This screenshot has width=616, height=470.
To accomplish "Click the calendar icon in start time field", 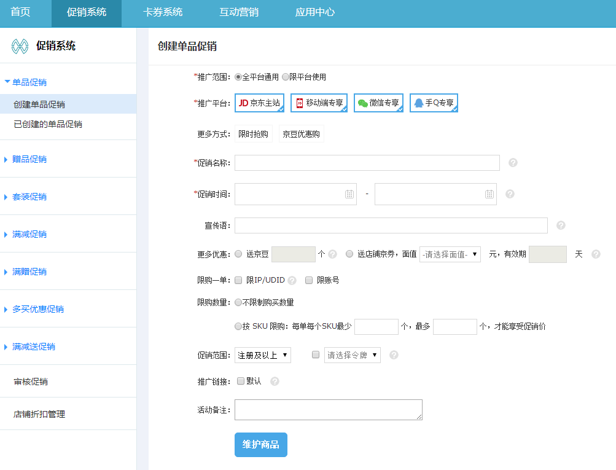I will point(349,194).
